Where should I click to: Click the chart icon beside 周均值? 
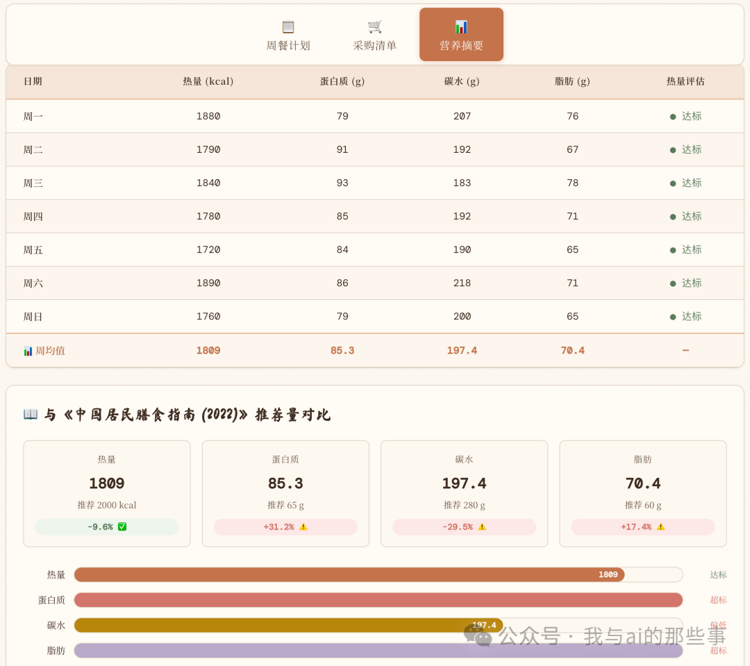28,351
